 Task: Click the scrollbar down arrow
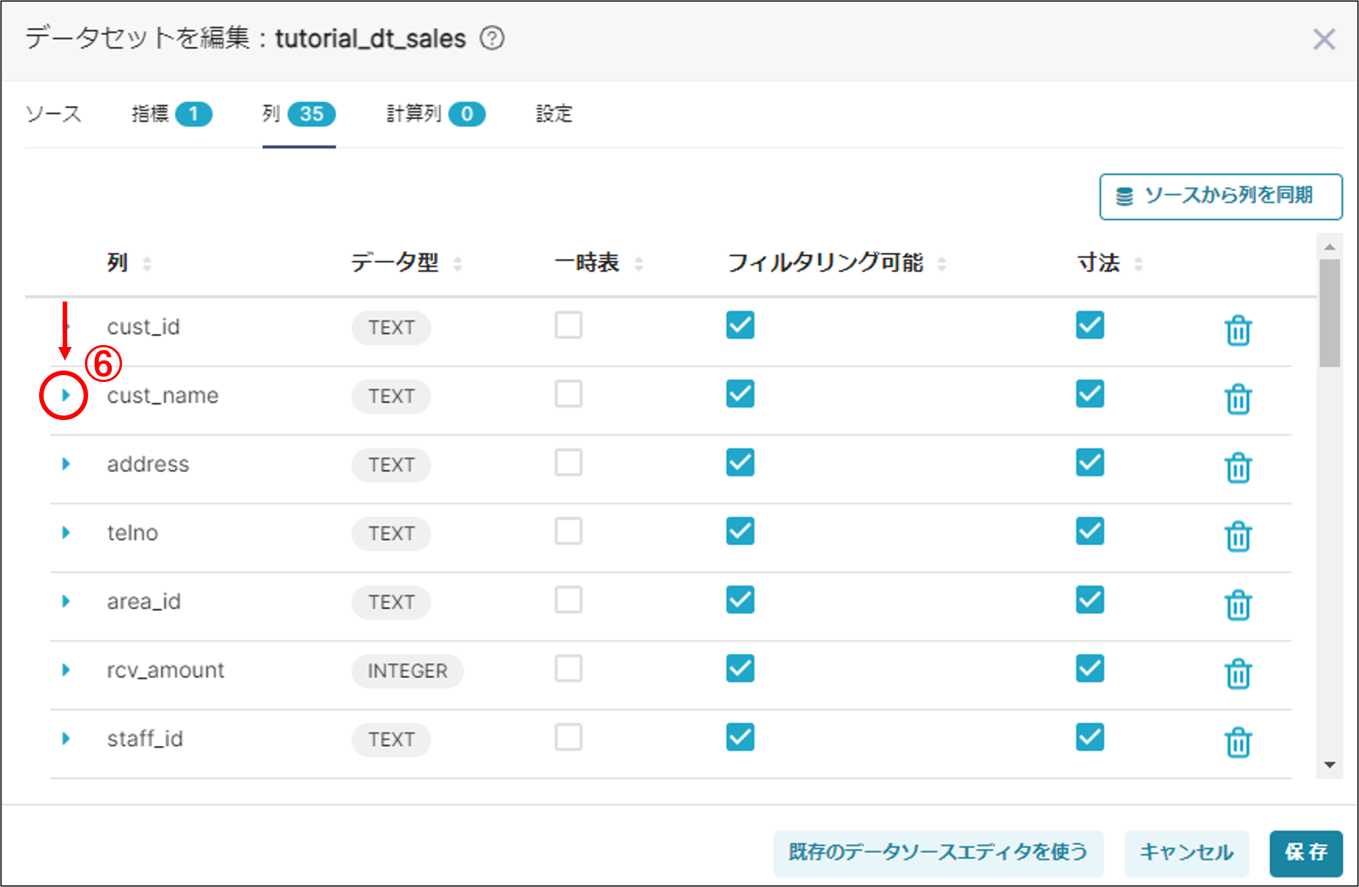coord(1330,765)
